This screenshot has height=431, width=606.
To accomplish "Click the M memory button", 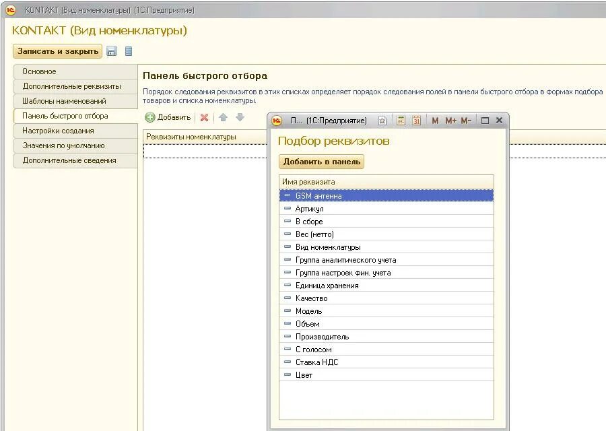I will pyautogui.click(x=435, y=121).
